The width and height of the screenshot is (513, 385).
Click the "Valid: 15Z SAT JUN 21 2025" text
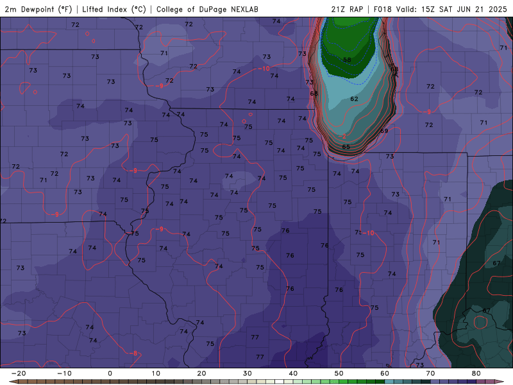tap(451, 9)
